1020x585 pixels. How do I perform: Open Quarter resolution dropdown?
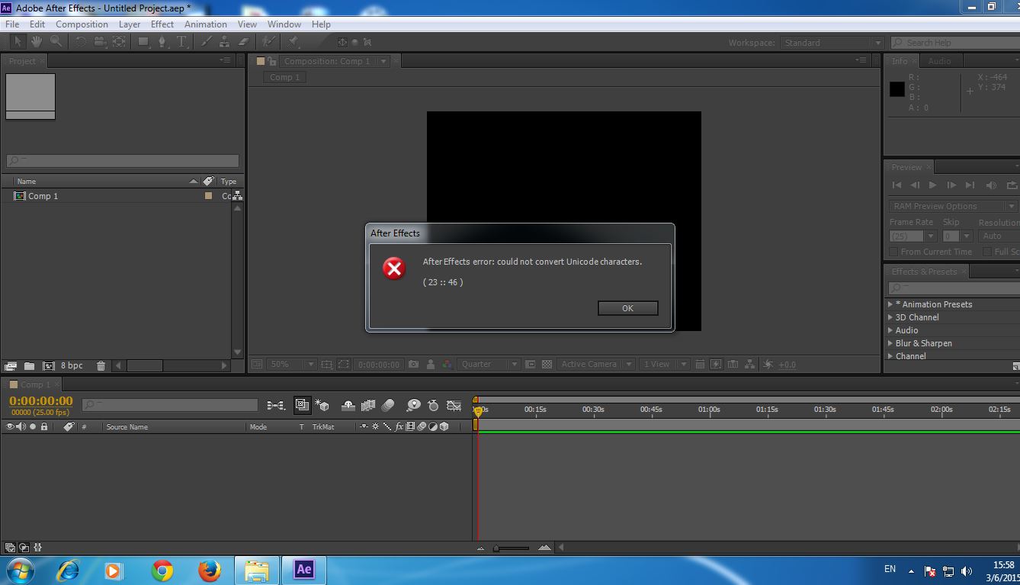click(x=489, y=365)
